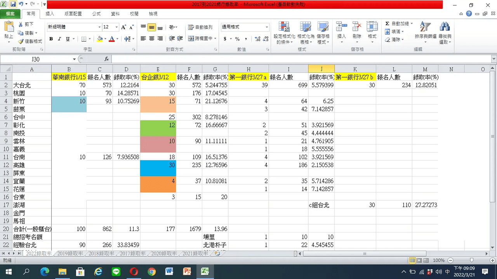Open the 檔案 File tab
Viewport: 497px width, 279px height.
[x=10, y=14]
